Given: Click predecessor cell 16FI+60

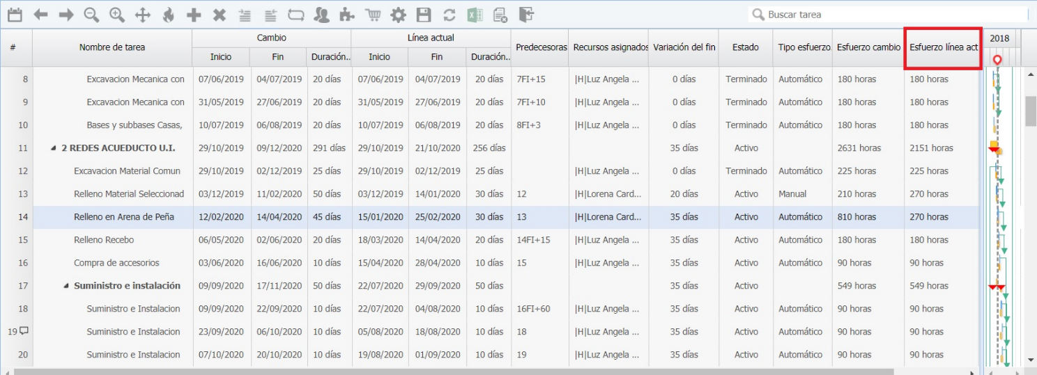Looking at the screenshot, I should click(x=540, y=309).
